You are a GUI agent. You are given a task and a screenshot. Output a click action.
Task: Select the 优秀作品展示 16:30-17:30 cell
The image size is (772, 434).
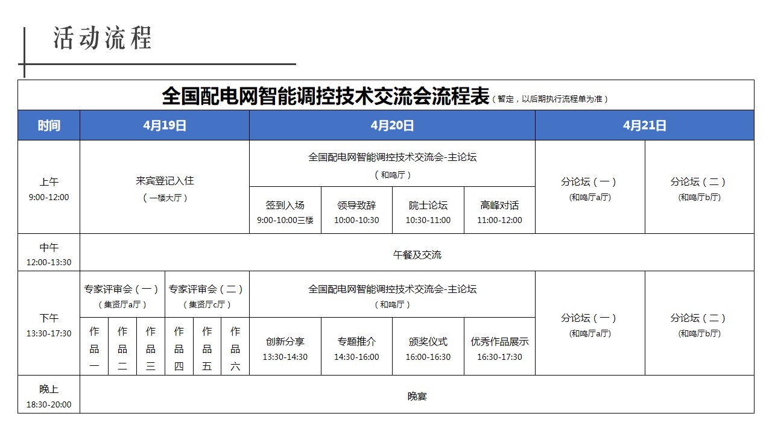click(499, 347)
